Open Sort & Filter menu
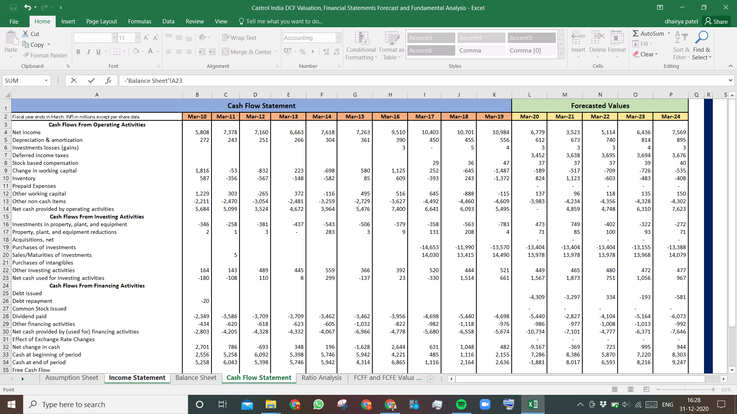 681,46
